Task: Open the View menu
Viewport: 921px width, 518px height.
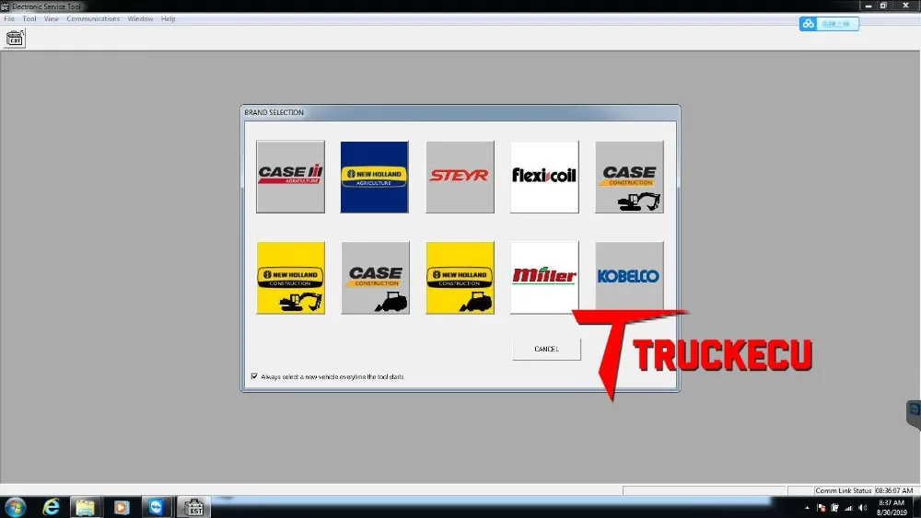Action: (x=51, y=18)
